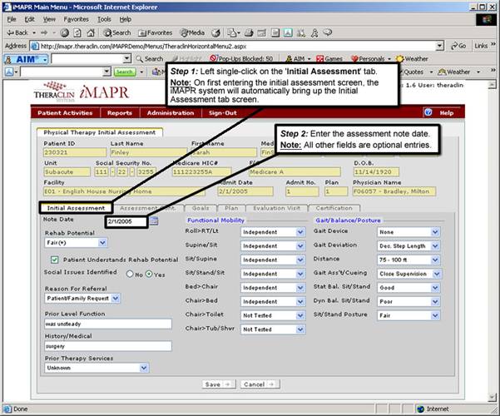Click the AIM messenger running-man icon
The height and width of the screenshot is (416, 500).
(314, 32)
